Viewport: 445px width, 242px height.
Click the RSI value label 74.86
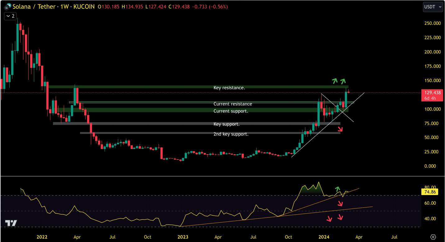(x=429, y=192)
